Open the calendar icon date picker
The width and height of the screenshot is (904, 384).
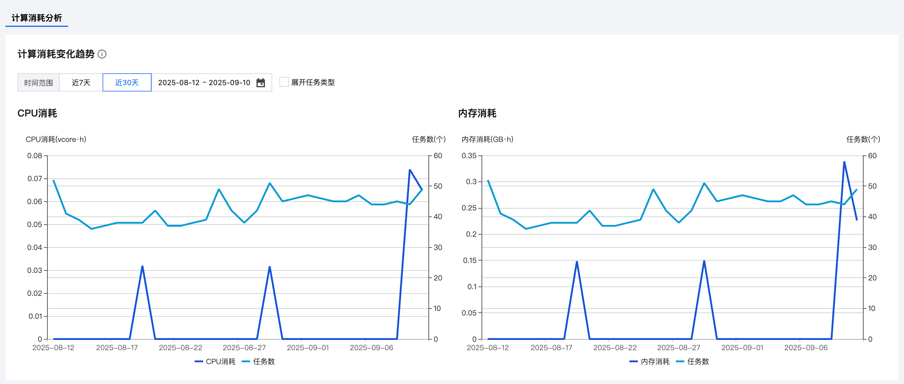pos(260,83)
